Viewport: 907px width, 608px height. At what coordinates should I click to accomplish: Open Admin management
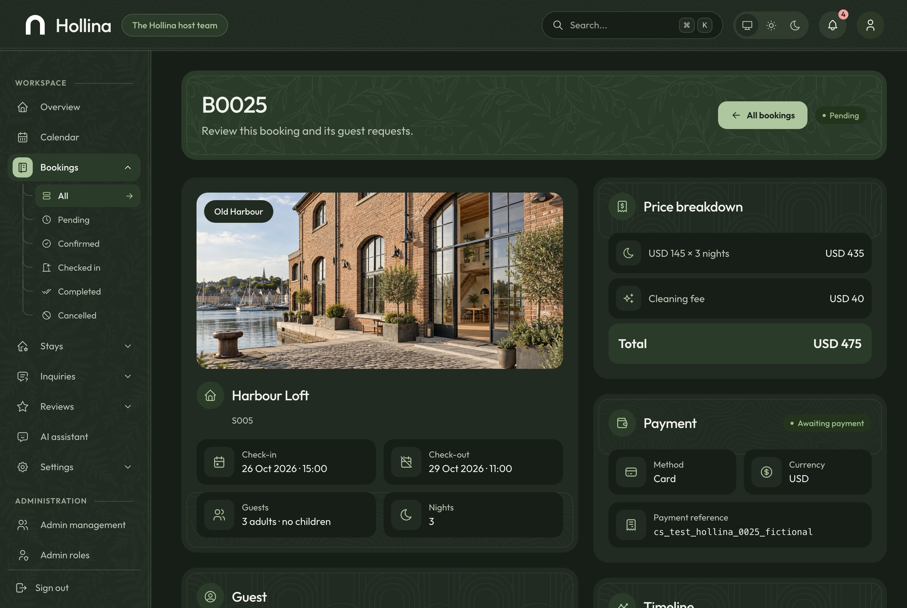(x=74, y=525)
